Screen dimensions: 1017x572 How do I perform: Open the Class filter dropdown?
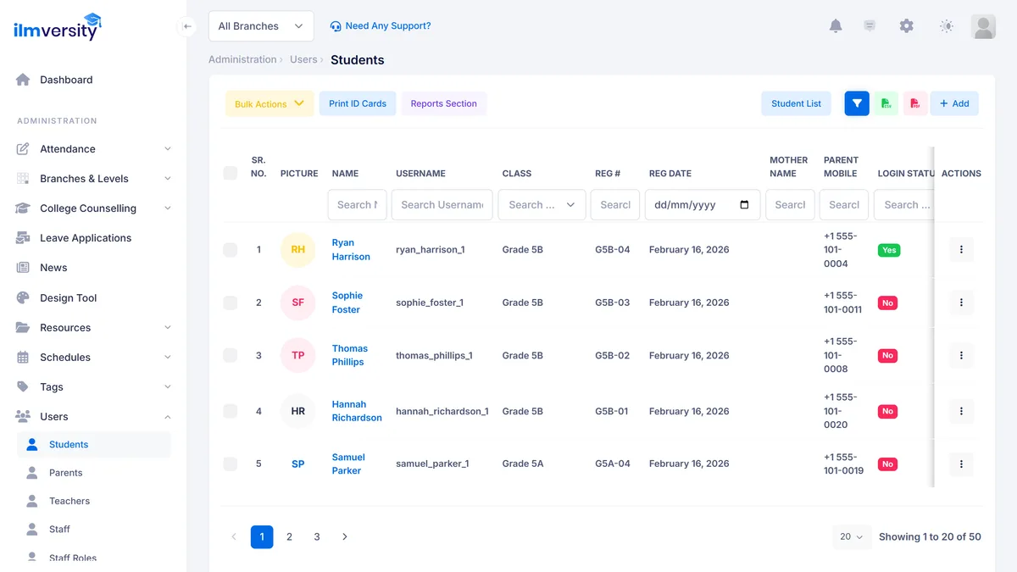542,205
